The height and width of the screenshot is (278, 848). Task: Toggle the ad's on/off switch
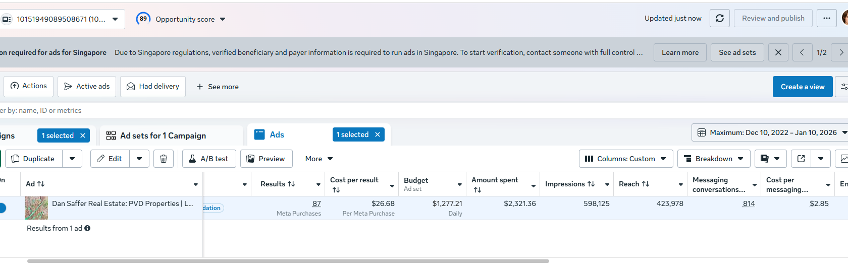(x=3, y=207)
